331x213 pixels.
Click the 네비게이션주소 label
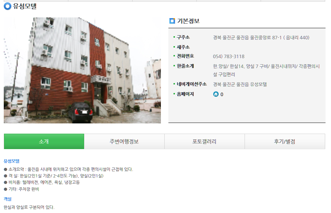click(192, 84)
